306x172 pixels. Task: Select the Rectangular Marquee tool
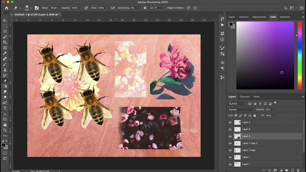click(5, 26)
